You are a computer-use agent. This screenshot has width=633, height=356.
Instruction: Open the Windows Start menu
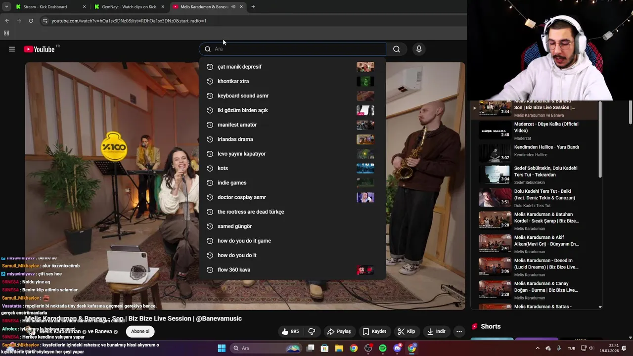click(222, 348)
